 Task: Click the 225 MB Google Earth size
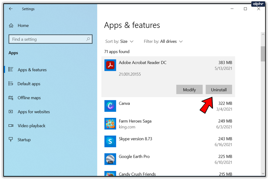(225, 156)
